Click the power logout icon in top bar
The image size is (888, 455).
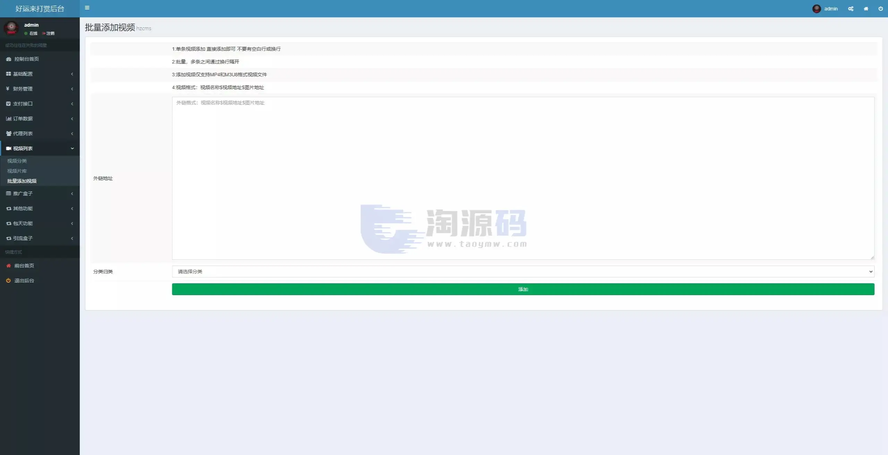[880, 9]
